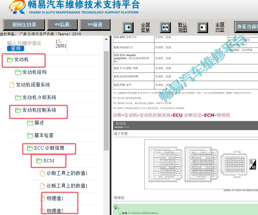This screenshot has width=258, height=215.
Task: Click the S/S:制动液压力 table cell
Action: 133,48
